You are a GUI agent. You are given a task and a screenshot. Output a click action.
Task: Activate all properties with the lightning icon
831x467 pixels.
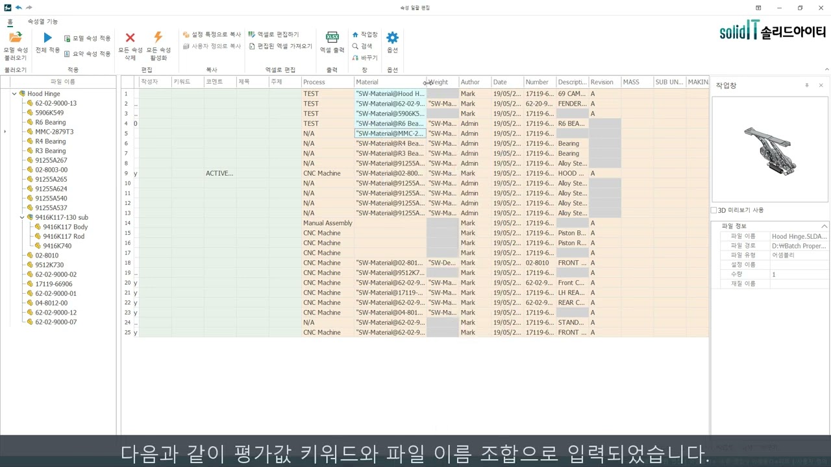tap(158, 38)
